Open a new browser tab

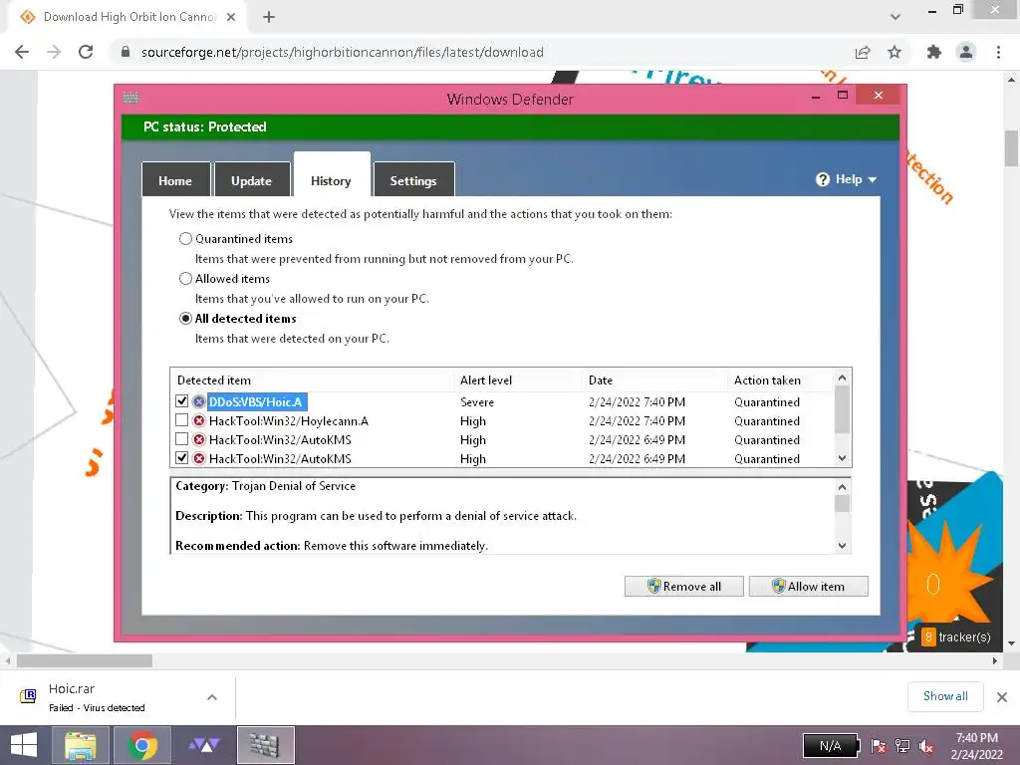[269, 17]
